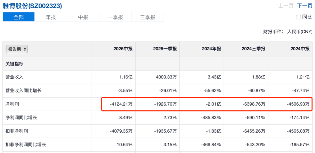Screen dimensions: 315x153
Task: Open the 一季报 tab
Action: (115, 17)
